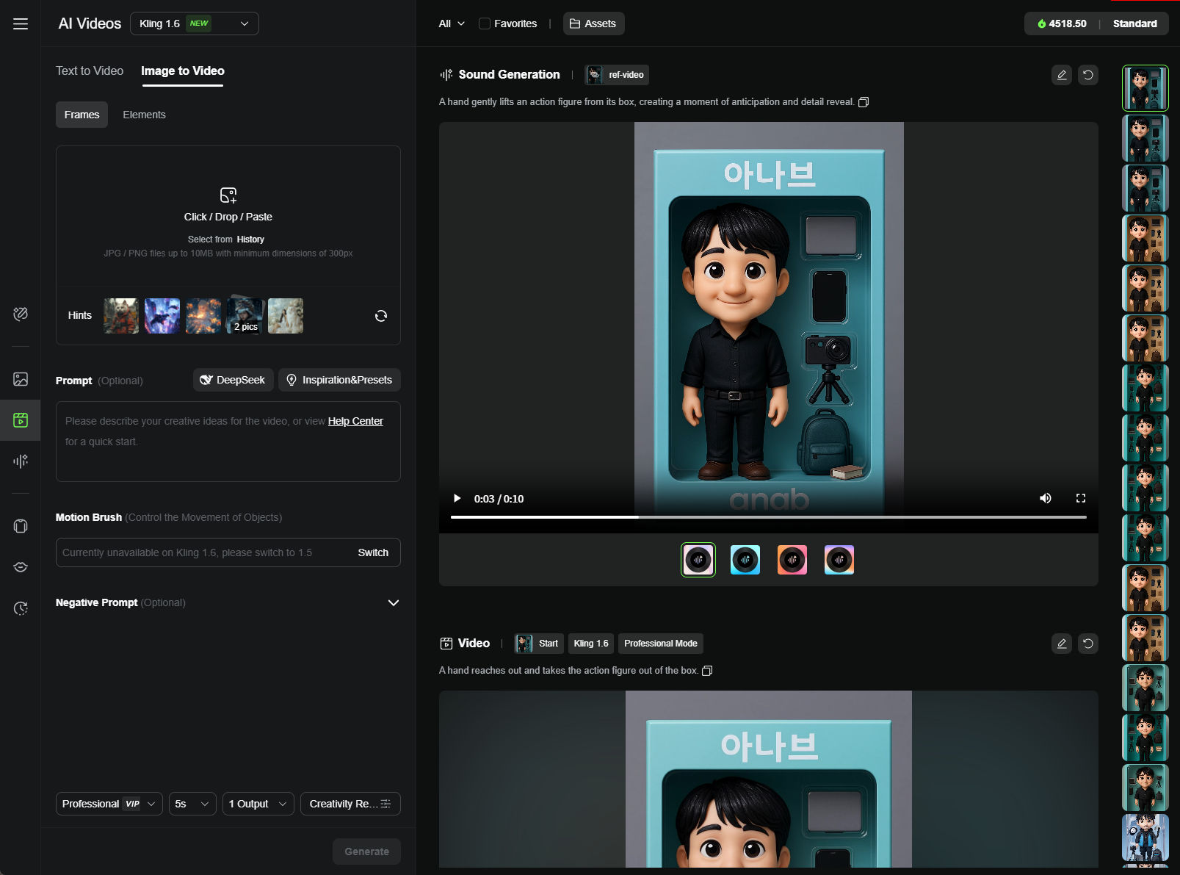
Task: Open the virtual try-on sidebar icon
Action: click(x=21, y=526)
